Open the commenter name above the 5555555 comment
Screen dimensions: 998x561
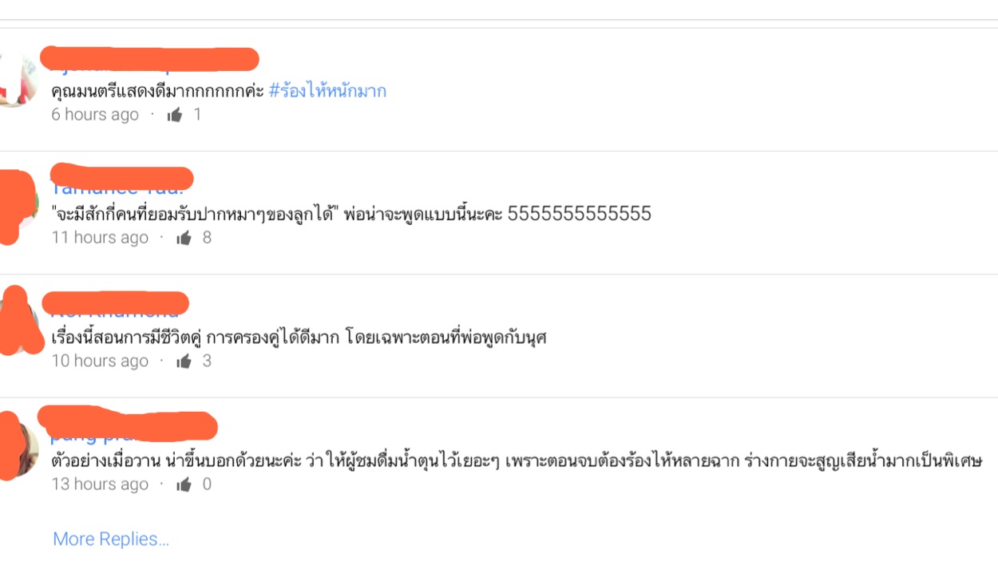(x=121, y=181)
